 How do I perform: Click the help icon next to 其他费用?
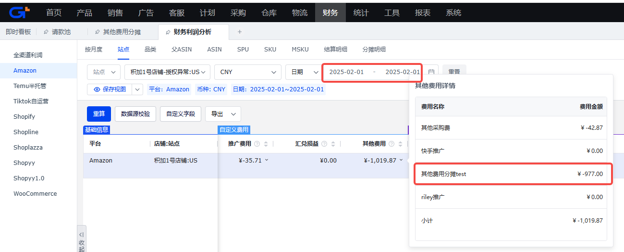(x=392, y=144)
